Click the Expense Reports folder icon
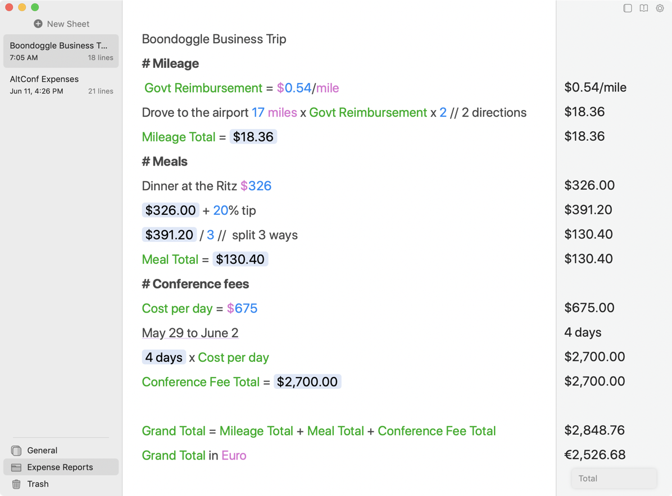The width and height of the screenshot is (672, 496). tap(16, 467)
